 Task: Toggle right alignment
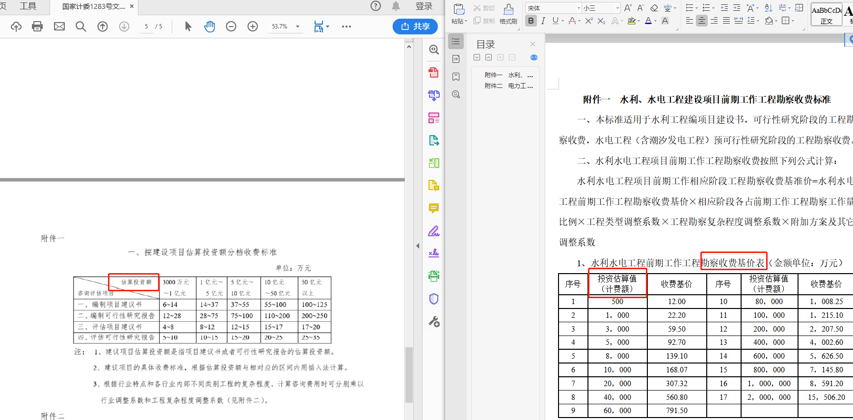tap(714, 21)
